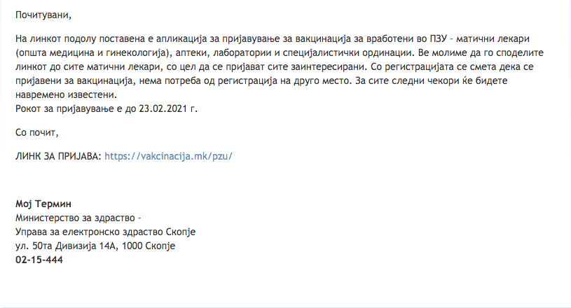Click the phrase специјалистички ординации
The height and width of the screenshot is (308, 571).
click(347, 53)
